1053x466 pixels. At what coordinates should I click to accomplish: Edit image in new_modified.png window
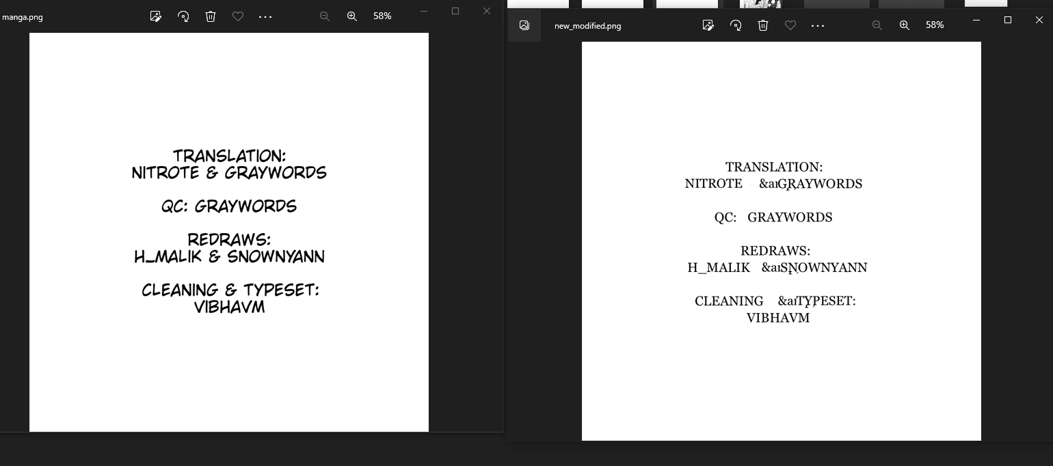[708, 25]
